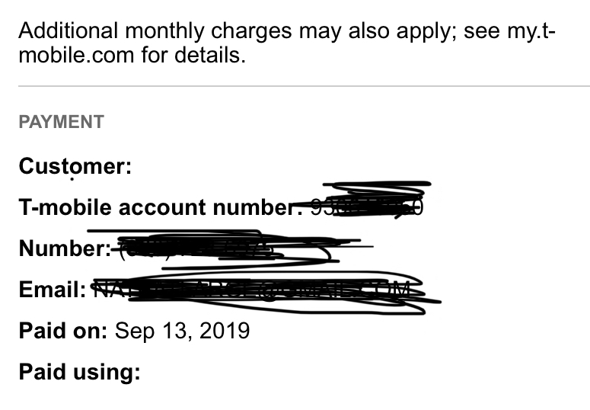Click the small dot below Customer
Screen dimensions: 590x410
click(x=72, y=181)
